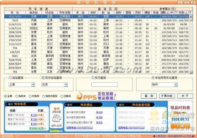Click the cloudy weather icon for 徐州
The height and width of the screenshot is (138, 197).
57,118
